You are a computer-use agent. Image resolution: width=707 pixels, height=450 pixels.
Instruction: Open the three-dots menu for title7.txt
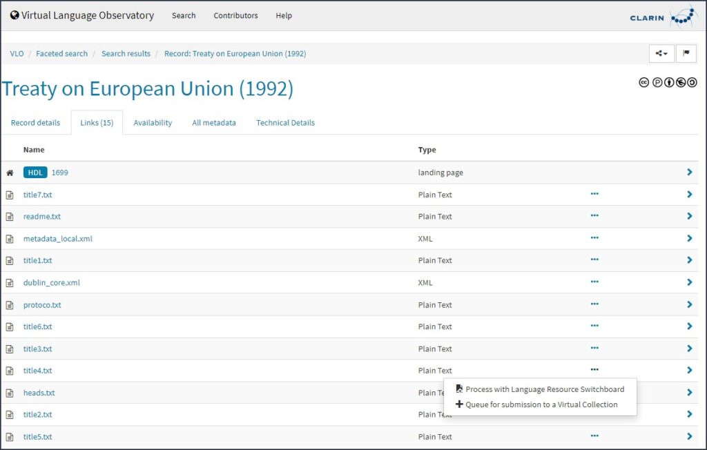click(594, 194)
